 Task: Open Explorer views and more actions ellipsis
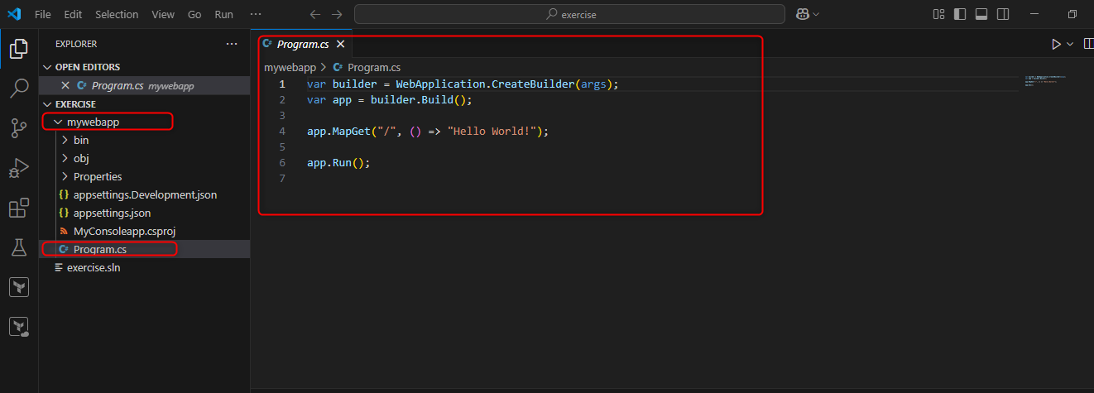[231, 44]
